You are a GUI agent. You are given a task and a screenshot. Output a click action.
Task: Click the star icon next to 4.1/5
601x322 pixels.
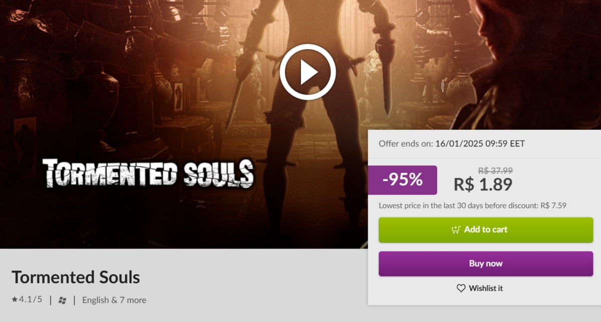tap(15, 299)
